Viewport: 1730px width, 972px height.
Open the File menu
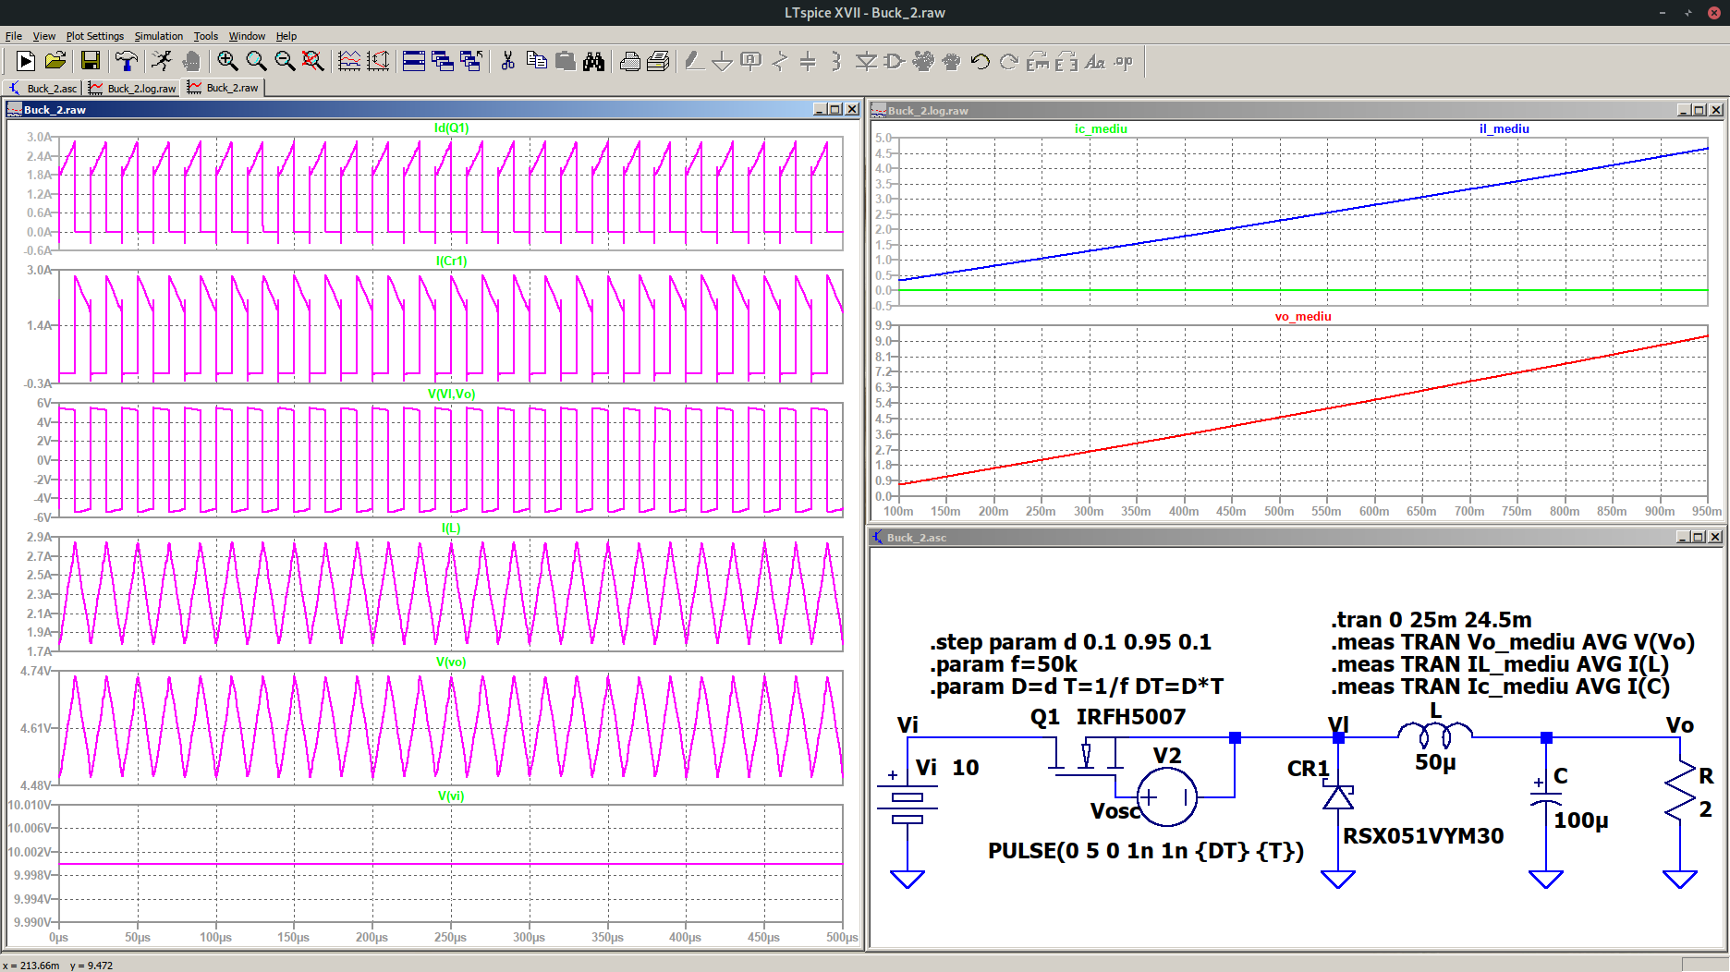pos(14,36)
